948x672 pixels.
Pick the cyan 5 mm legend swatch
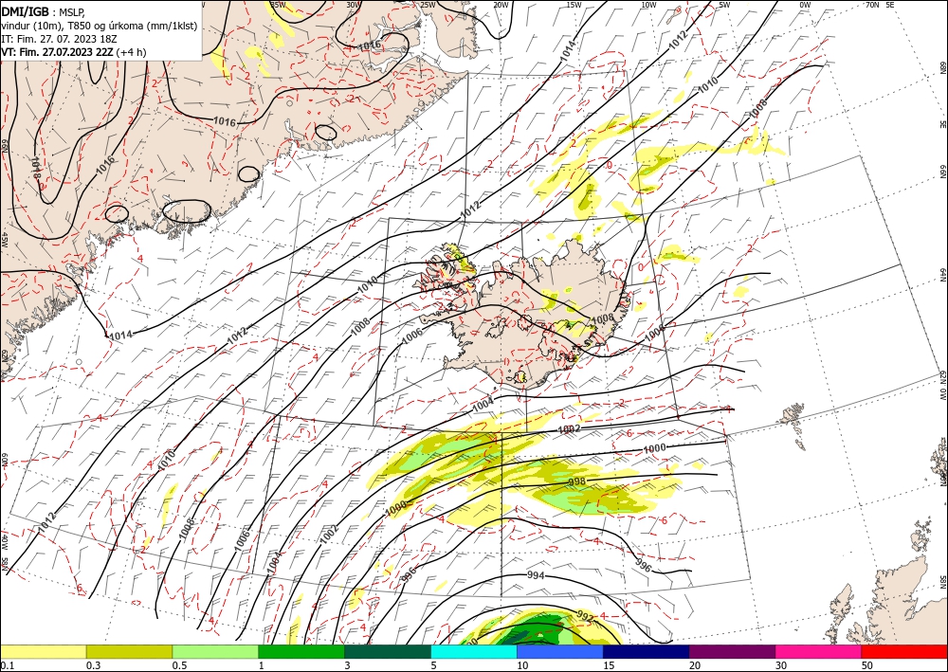(474, 652)
